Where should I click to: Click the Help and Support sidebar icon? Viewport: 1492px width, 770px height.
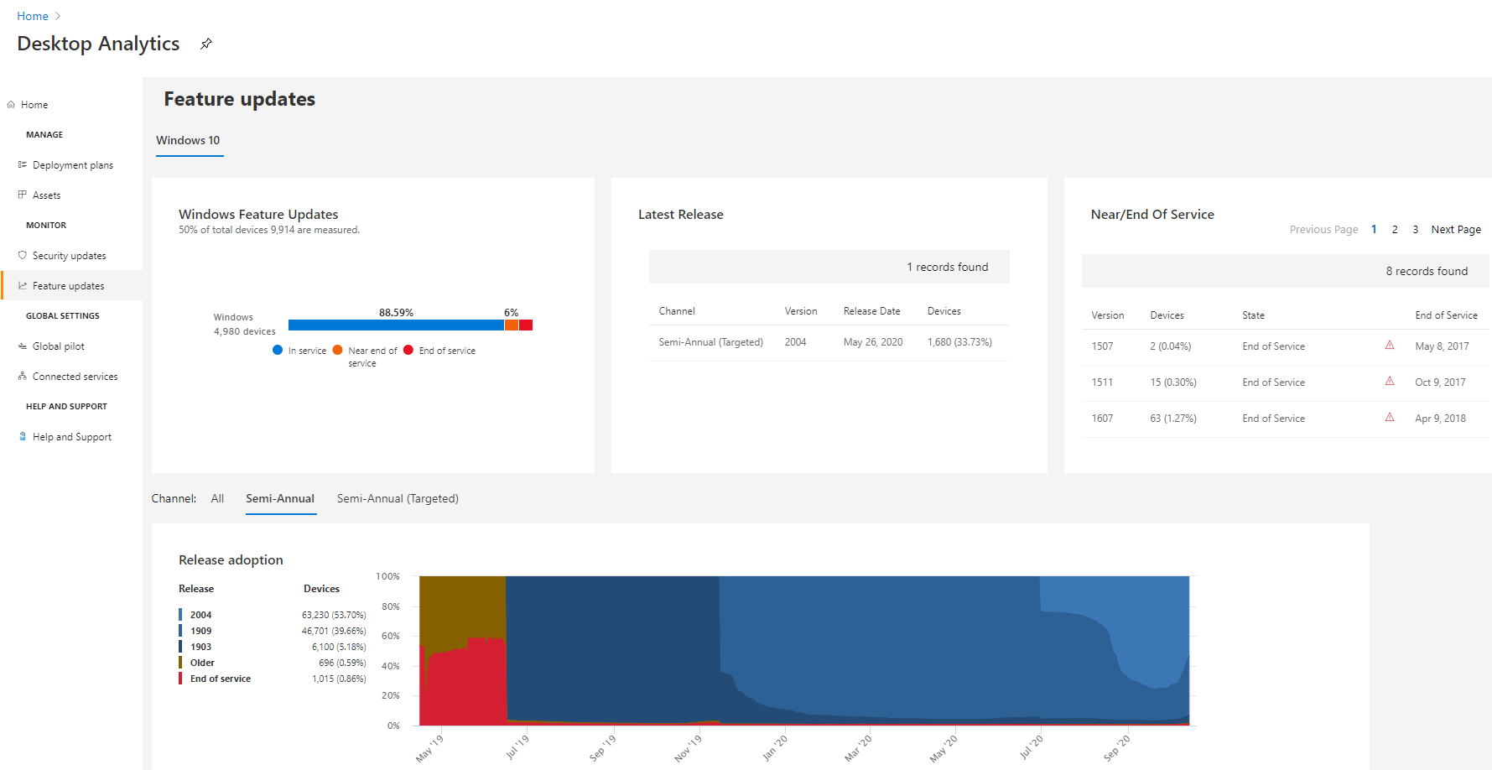click(23, 436)
